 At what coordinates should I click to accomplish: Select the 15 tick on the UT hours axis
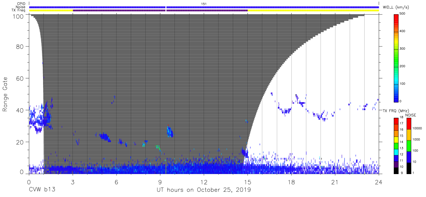tap(248, 182)
